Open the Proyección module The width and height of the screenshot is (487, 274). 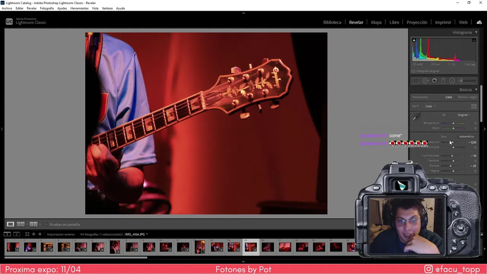pos(417,22)
